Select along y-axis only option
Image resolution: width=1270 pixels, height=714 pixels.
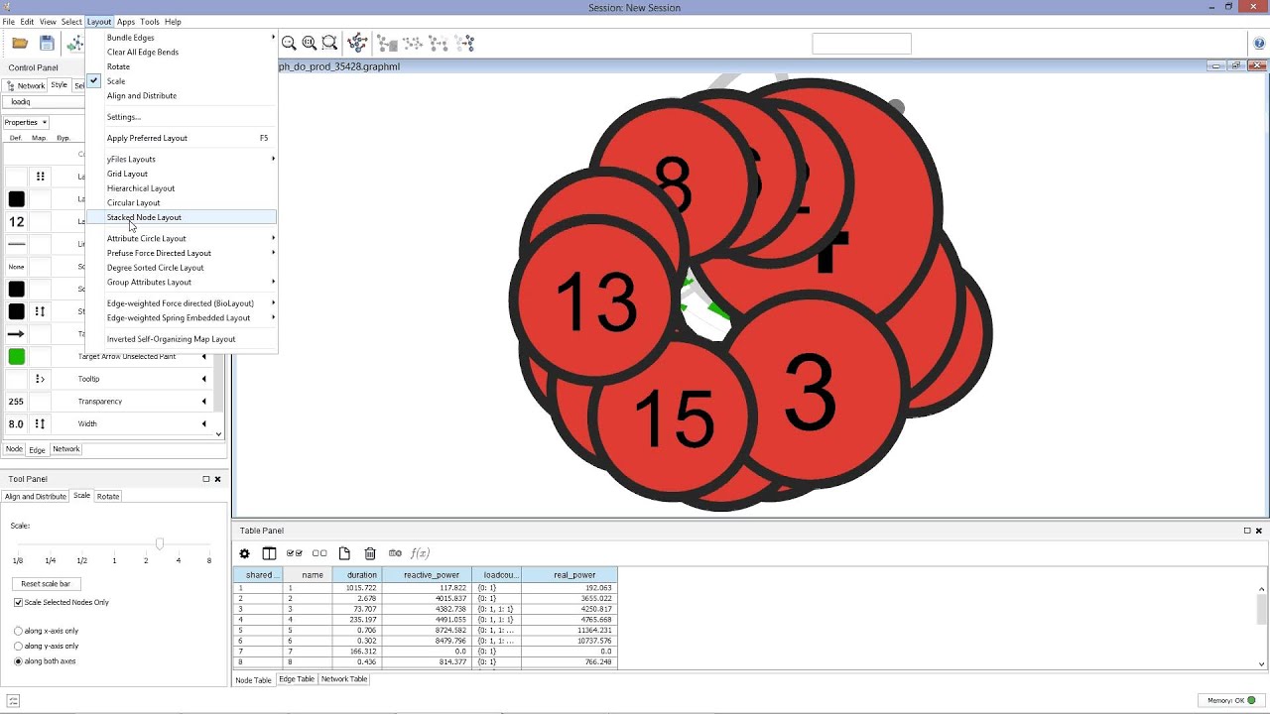pyautogui.click(x=19, y=646)
